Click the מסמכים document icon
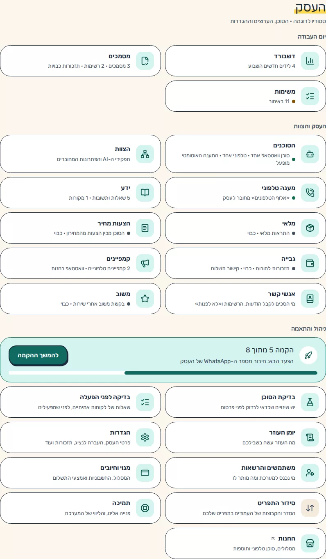This screenshot has width=326, height=559. [x=145, y=61]
